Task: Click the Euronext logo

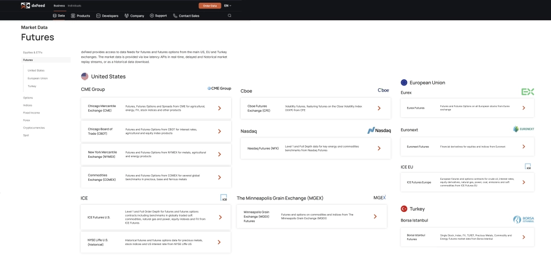Action: click(x=523, y=129)
